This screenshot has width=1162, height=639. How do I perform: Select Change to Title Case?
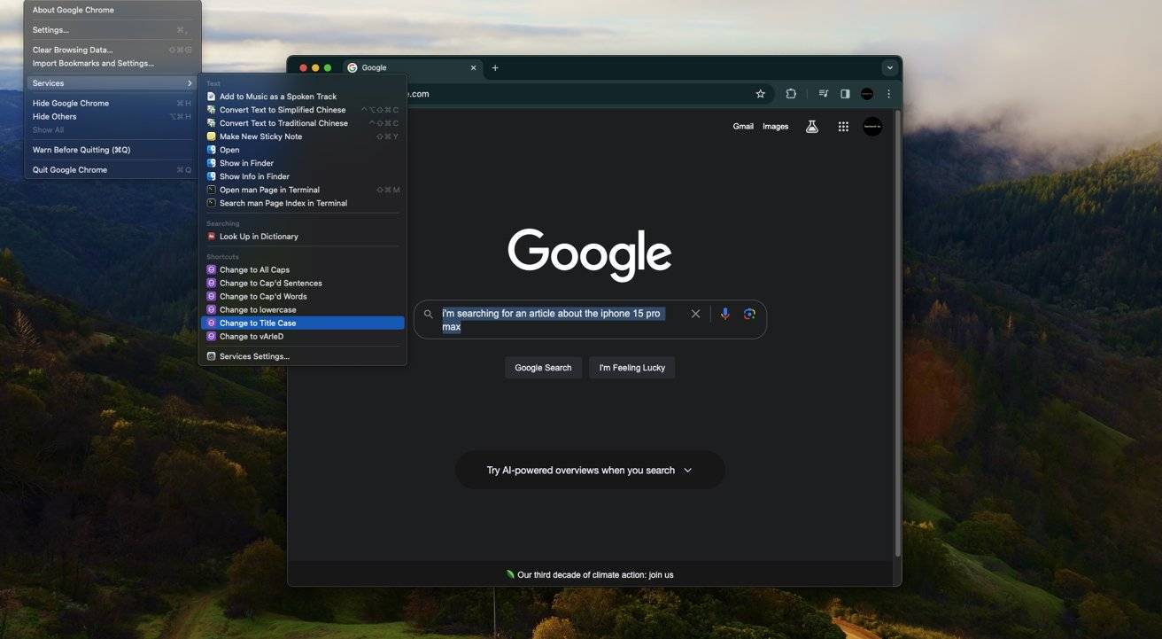click(258, 323)
